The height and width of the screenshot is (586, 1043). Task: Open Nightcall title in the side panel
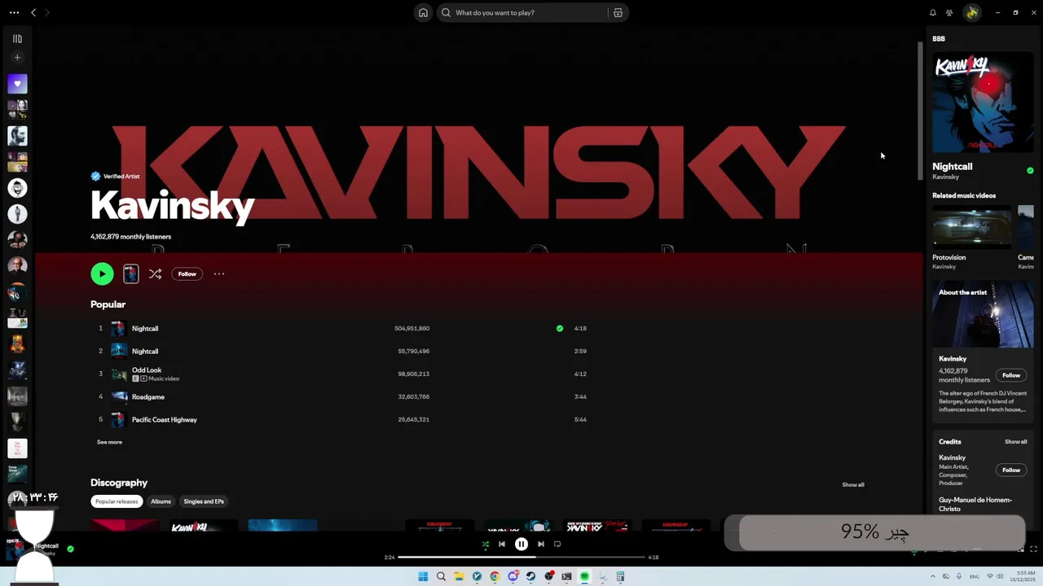tap(952, 166)
